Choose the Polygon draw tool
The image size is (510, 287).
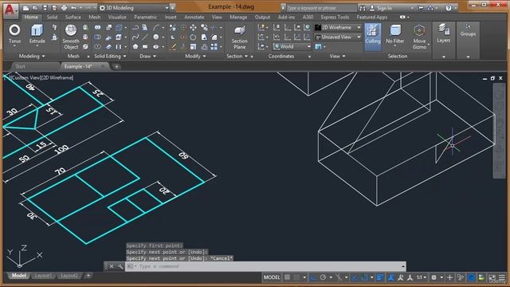point(135,46)
